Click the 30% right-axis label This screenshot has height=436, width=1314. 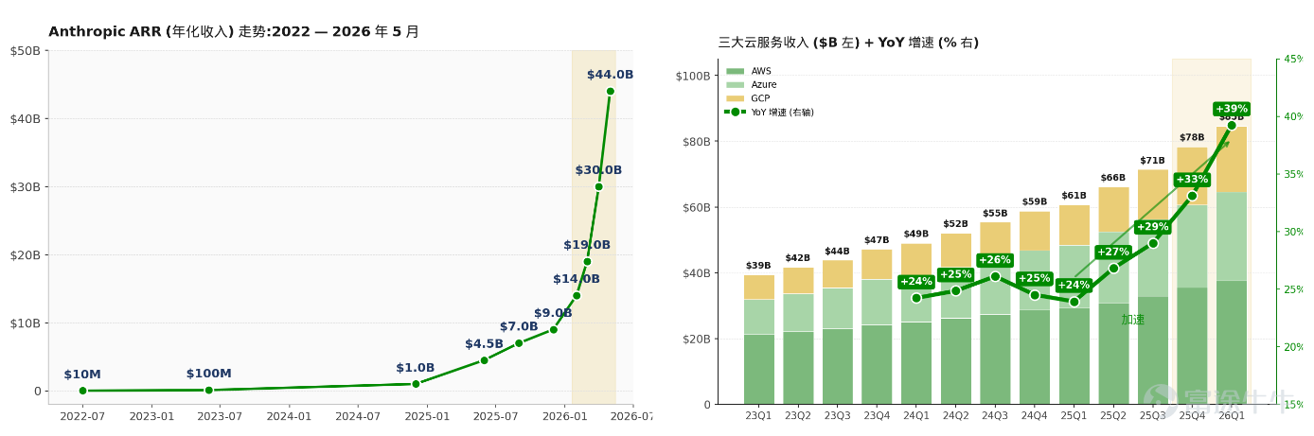1292,232
